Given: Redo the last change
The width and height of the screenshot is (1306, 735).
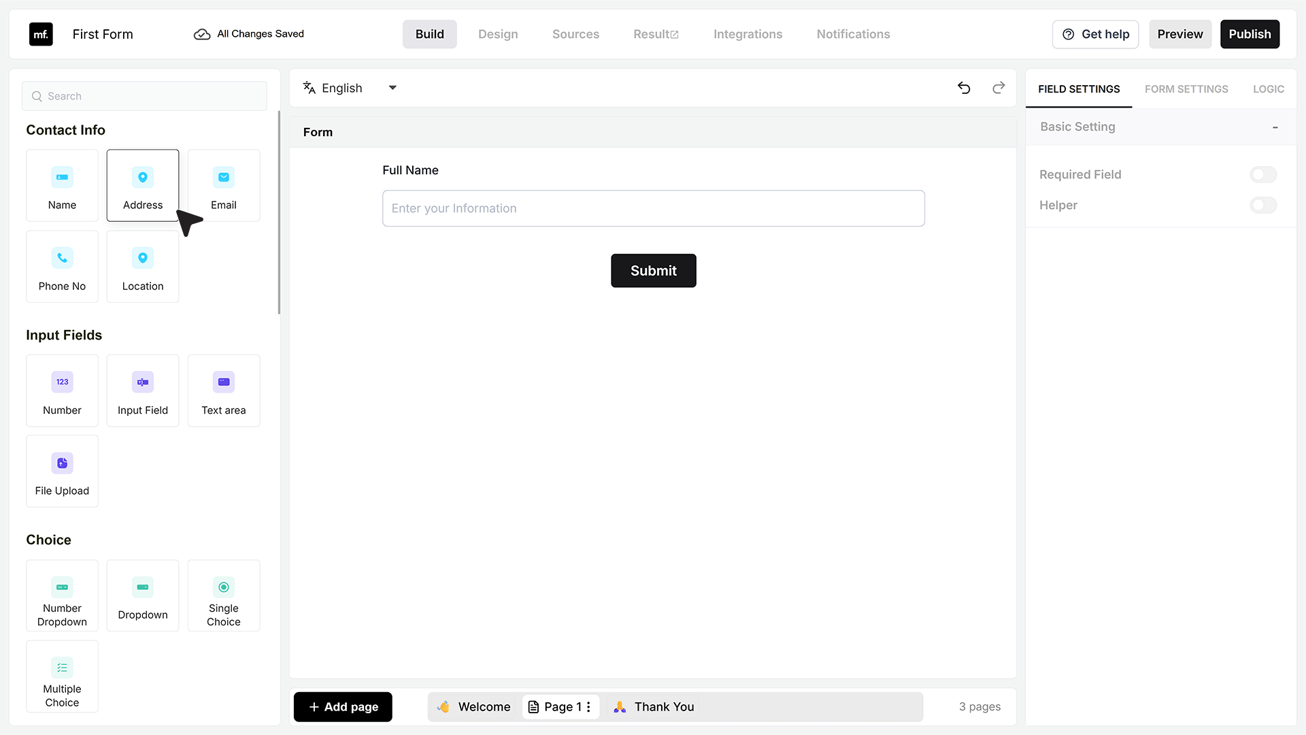Looking at the screenshot, I should coord(999,88).
